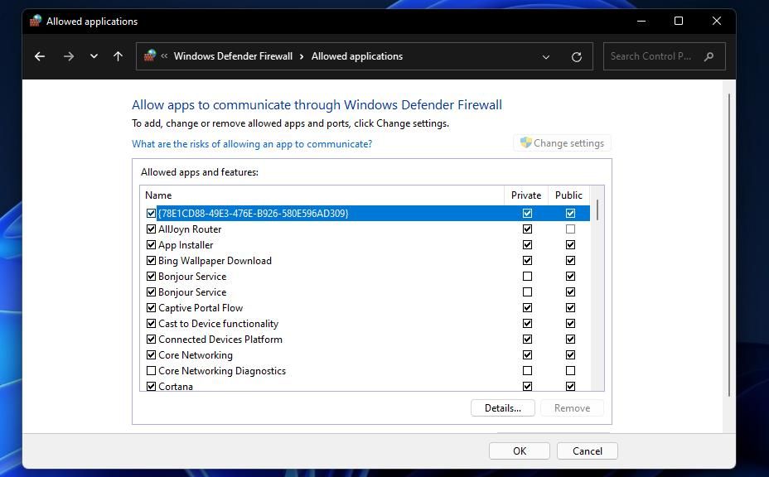Screen dimensions: 769x477
Task: Select Bing Wallpaper Download row
Action: pos(365,260)
